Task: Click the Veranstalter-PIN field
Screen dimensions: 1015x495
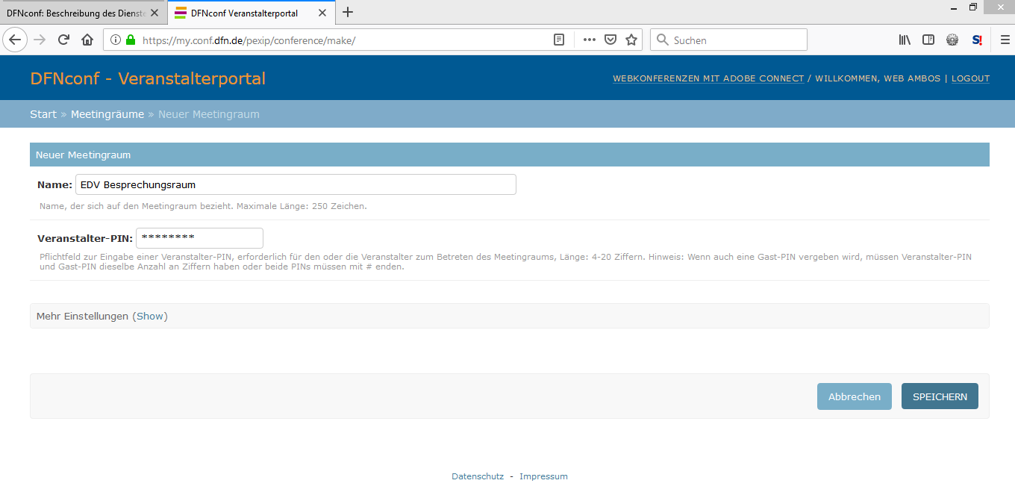Action: pos(199,238)
